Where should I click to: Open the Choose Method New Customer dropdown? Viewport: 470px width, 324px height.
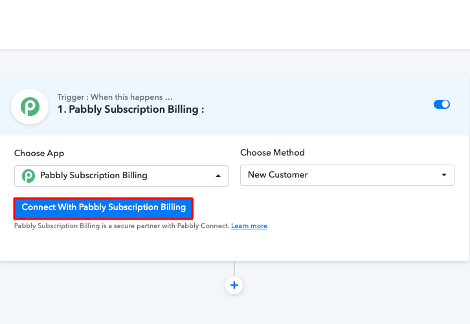pyautogui.click(x=347, y=175)
